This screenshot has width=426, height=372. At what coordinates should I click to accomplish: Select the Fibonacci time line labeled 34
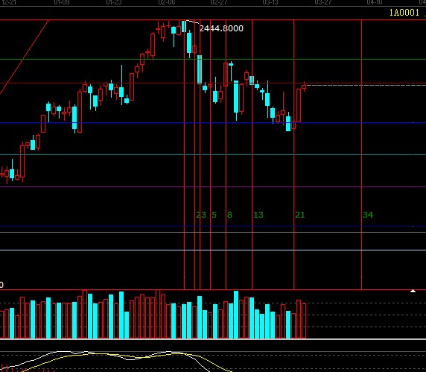[362, 155]
